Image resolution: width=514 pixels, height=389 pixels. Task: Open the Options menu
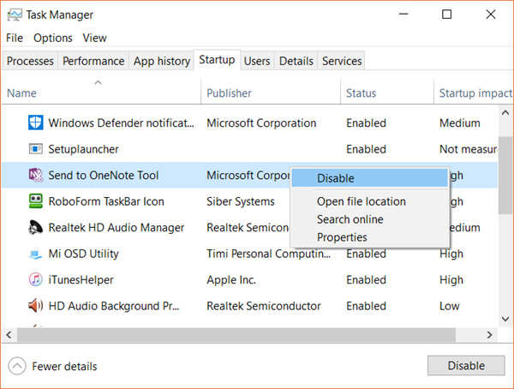(53, 38)
